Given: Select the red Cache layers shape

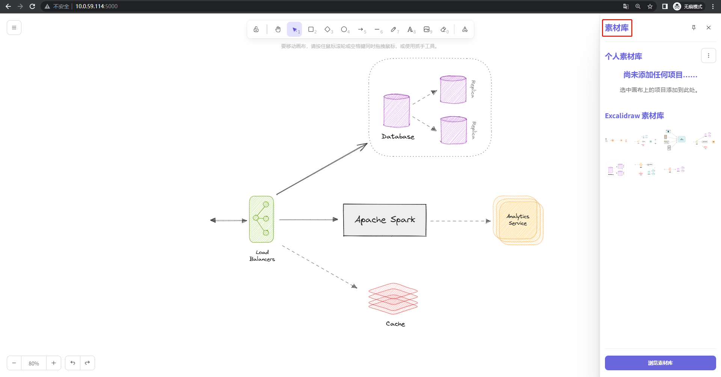Looking at the screenshot, I should pyautogui.click(x=393, y=299).
